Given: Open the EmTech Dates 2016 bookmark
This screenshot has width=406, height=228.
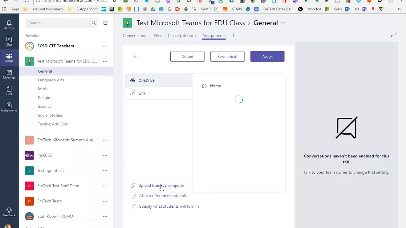Looking at the screenshot, I should pos(274,9).
